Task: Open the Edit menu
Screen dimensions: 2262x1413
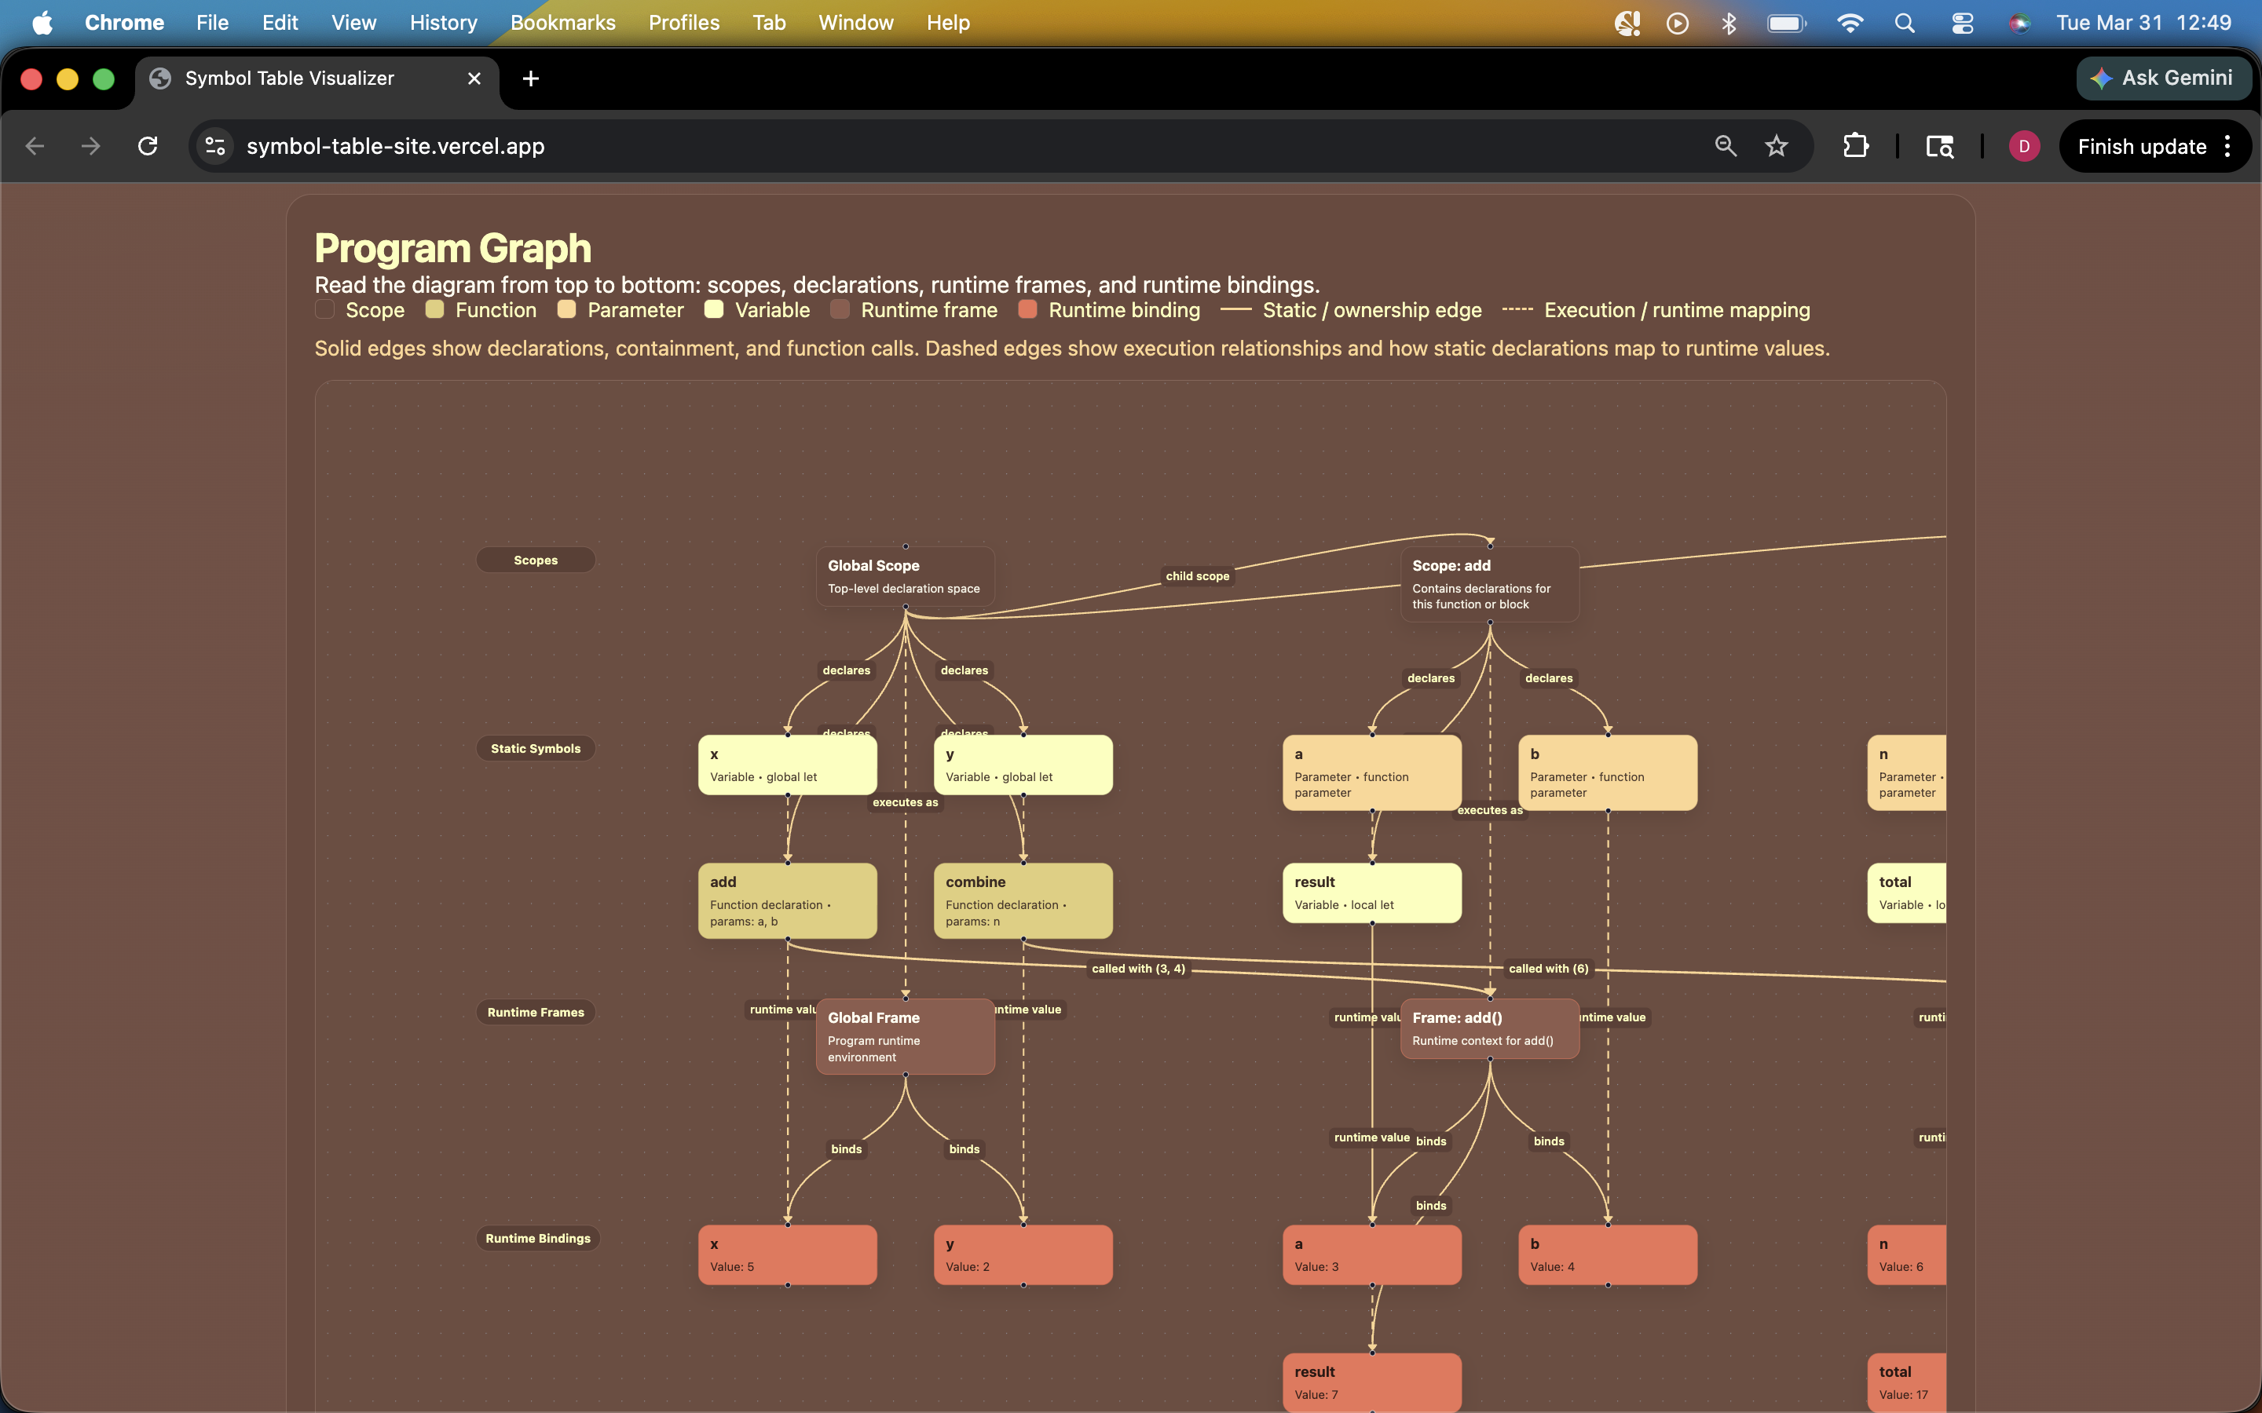Action: pyautogui.click(x=280, y=23)
